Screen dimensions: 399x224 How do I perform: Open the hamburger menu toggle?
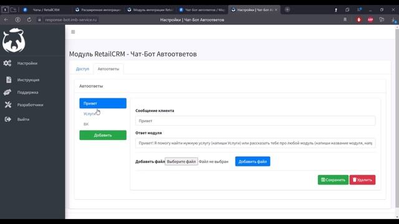[73, 32]
